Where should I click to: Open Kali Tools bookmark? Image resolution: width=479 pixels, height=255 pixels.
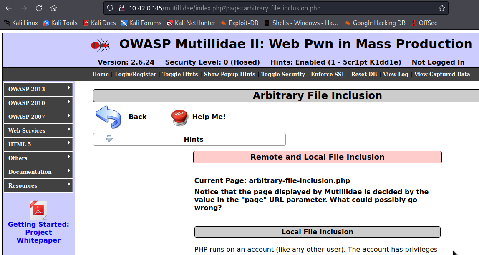coord(60,23)
